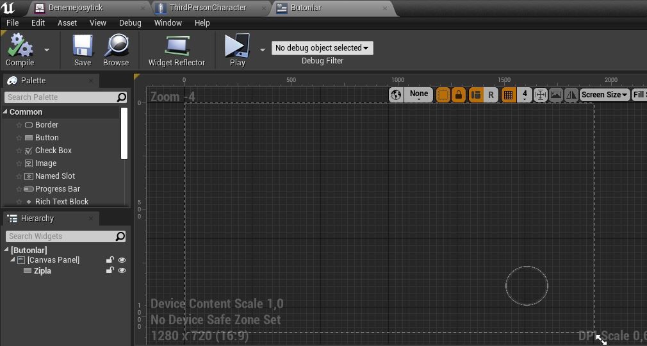
Task: Collapse the [Butonlar] root node
Action: [x=6, y=249]
